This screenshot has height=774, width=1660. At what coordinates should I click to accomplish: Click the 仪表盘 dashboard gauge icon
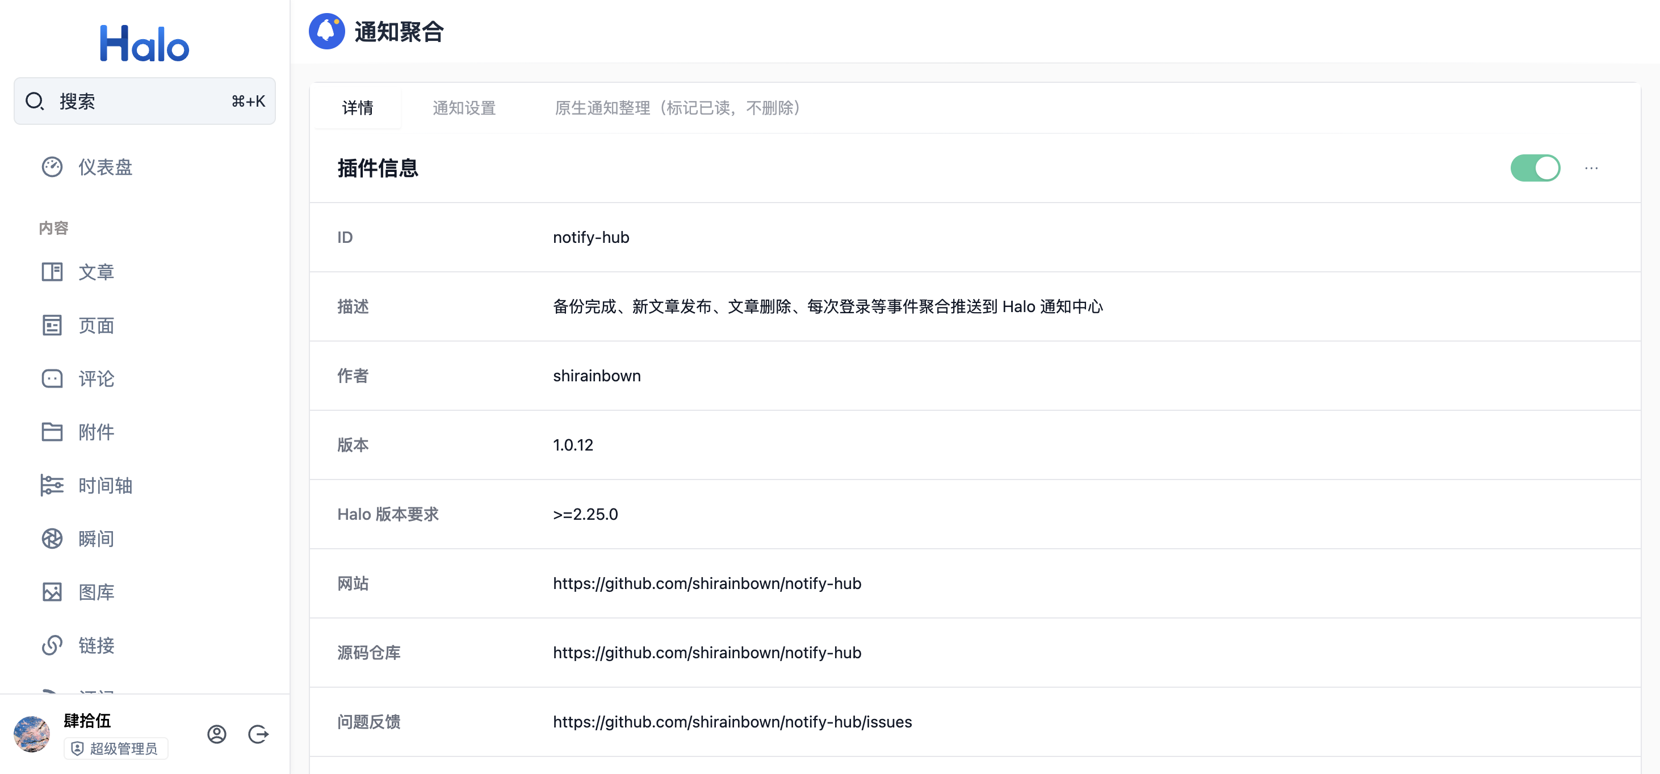52,167
